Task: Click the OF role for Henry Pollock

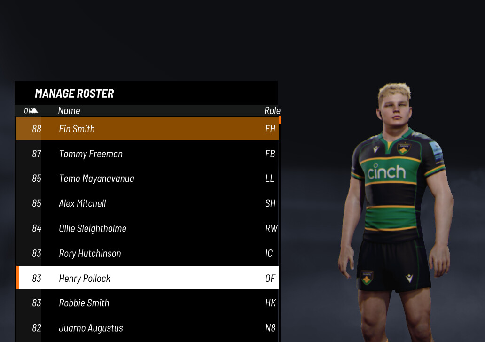Action: click(x=270, y=278)
